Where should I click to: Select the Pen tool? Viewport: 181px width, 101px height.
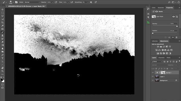pos(3,55)
